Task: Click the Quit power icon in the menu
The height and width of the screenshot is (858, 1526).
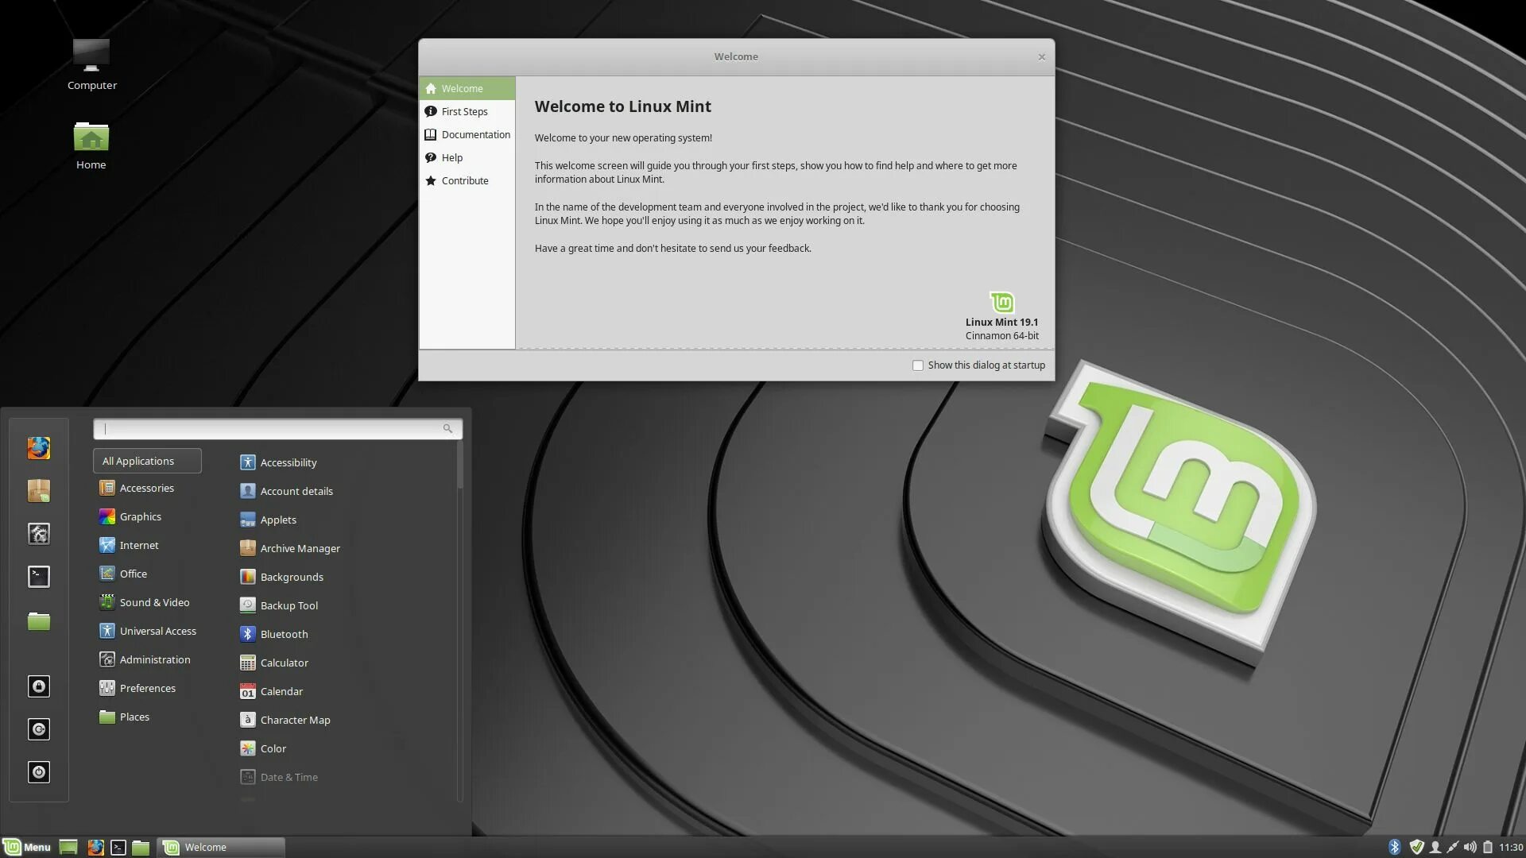Action: pos(38,772)
